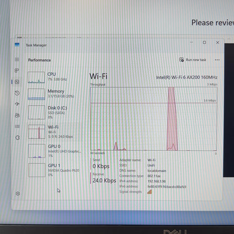Select the Performance page sidebar icon
The image size is (234, 234).
[17, 82]
